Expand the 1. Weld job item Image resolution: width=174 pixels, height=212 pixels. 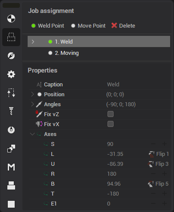tap(33, 42)
